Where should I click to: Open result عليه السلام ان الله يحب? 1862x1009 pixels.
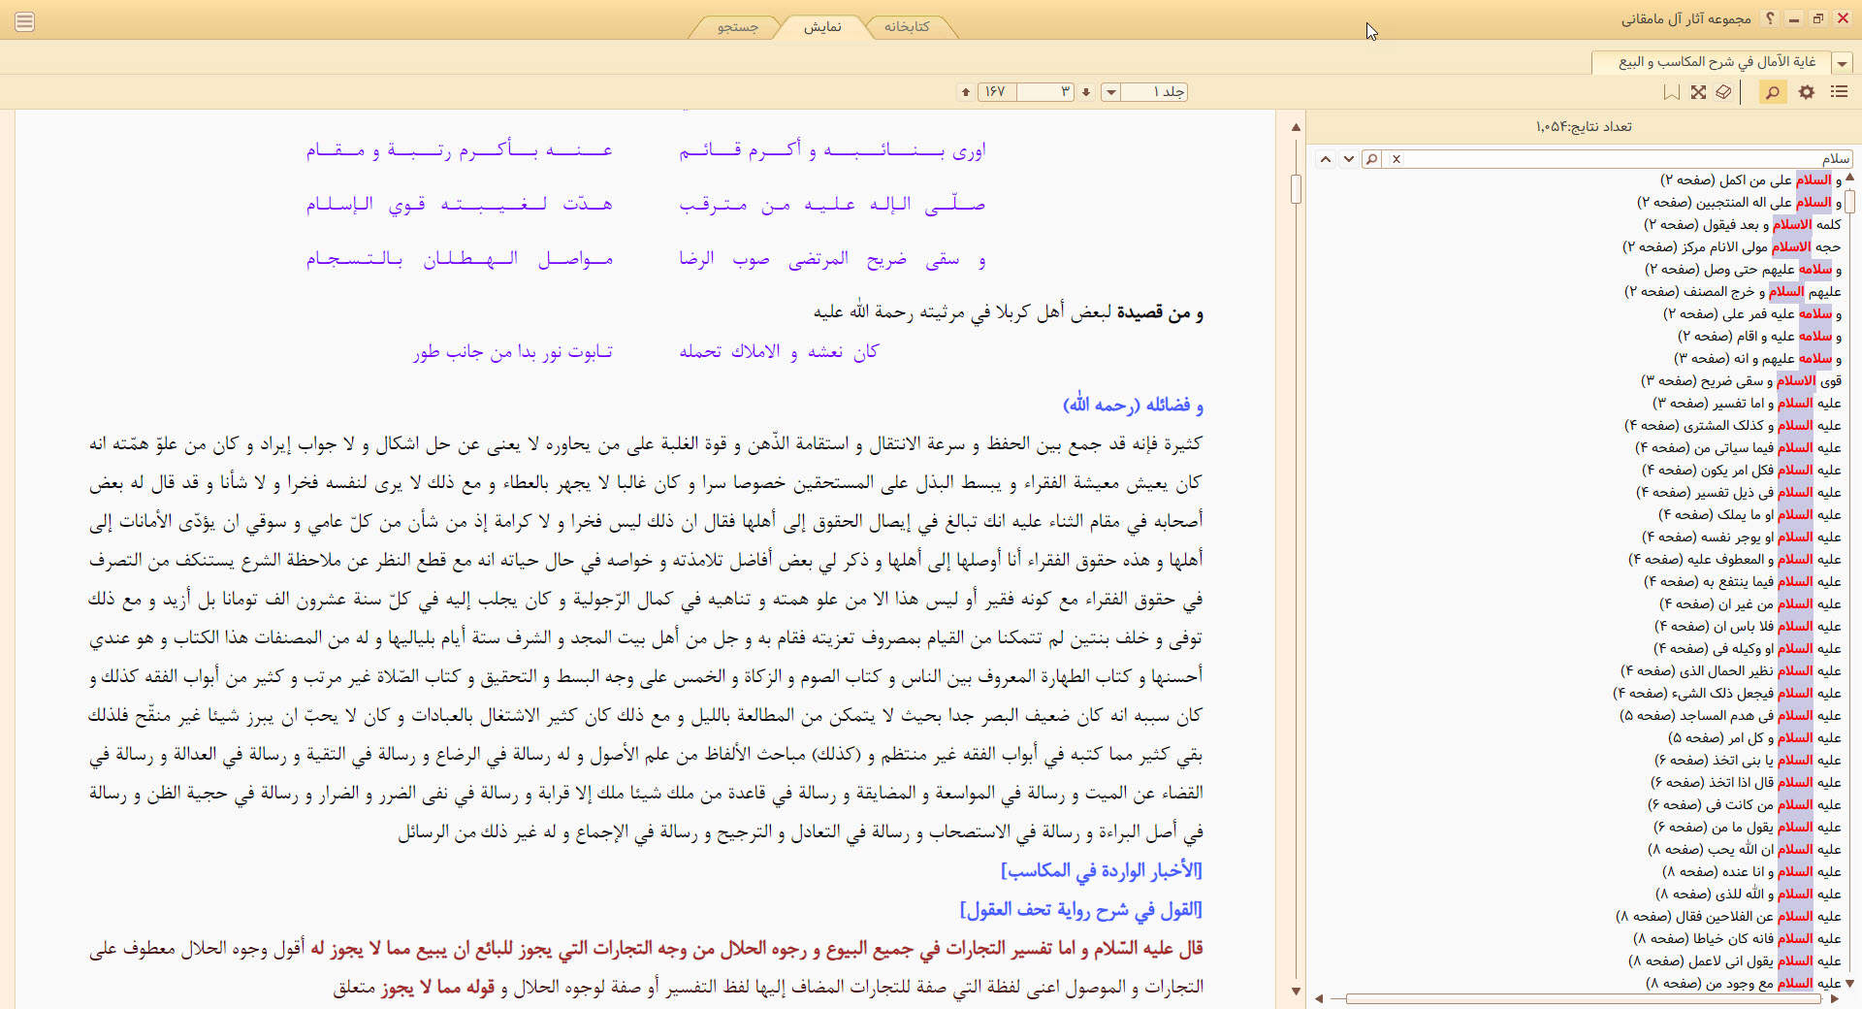click(1745, 850)
